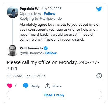
Task: Click the share upload arrow icon
Action: coord(47,86)
